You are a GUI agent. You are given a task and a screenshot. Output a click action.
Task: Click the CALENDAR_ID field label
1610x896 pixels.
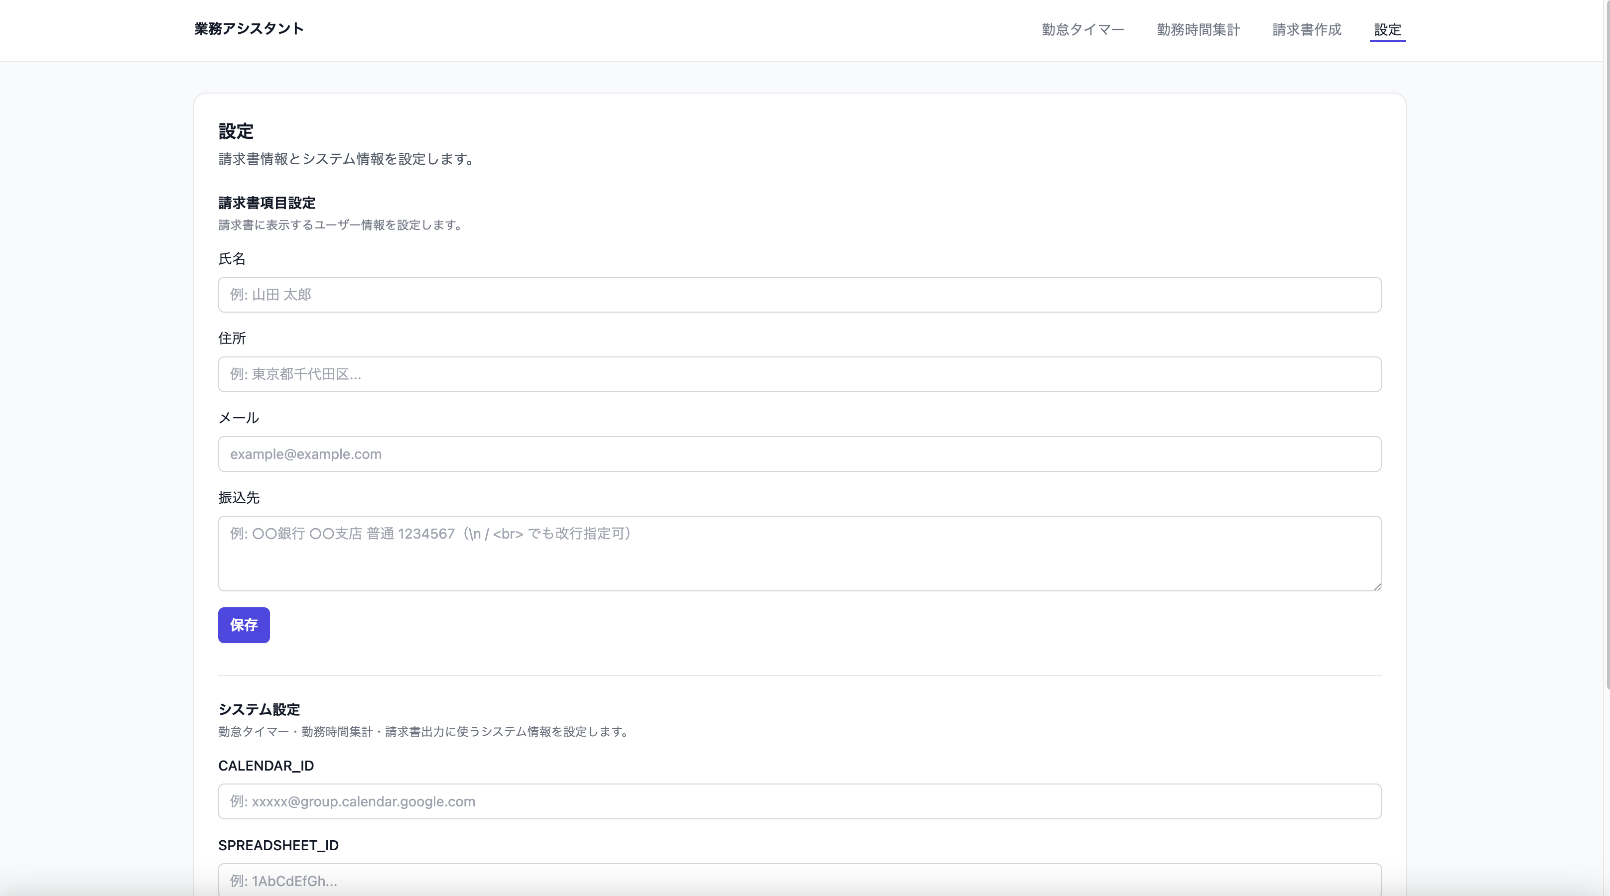point(266,766)
